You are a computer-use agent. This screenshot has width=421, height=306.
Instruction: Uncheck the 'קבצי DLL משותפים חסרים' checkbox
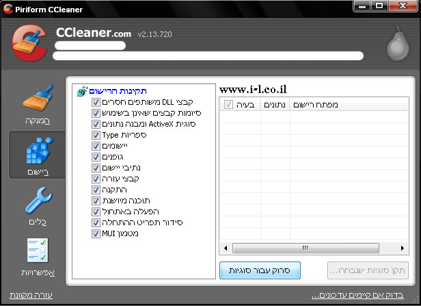pyautogui.click(x=96, y=103)
